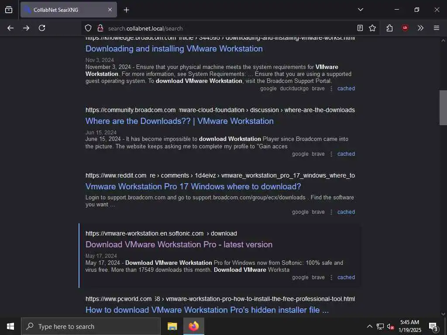This screenshot has height=335, width=447.
Task: Open network status tray icon
Action: click(380, 326)
